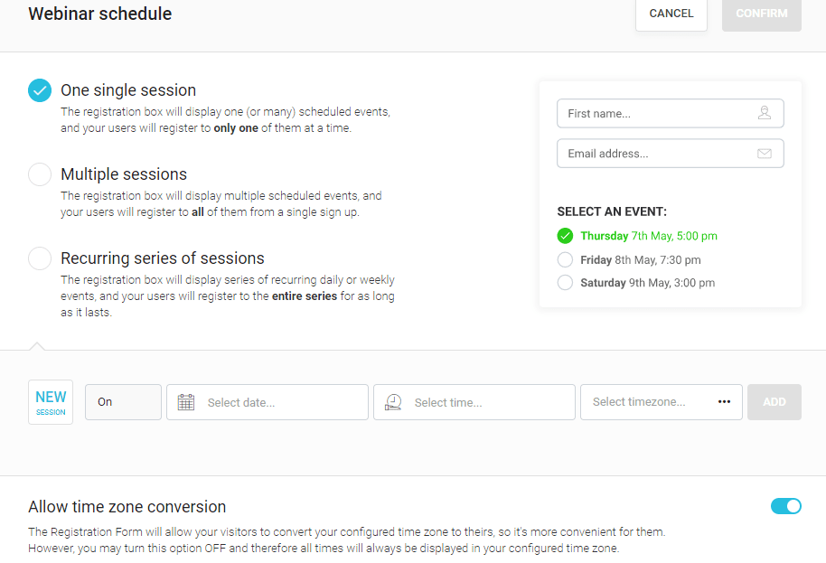This screenshot has height=563, width=826.
Task: Click the NEW SESSION badge
Action: click(51, 402)
